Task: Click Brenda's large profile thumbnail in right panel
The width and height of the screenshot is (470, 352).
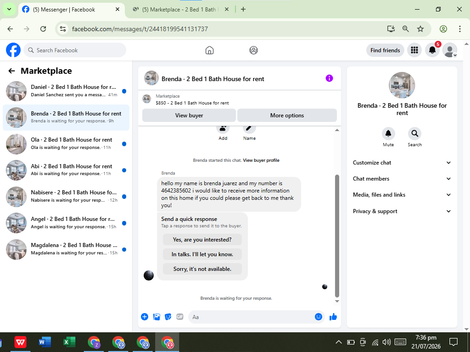Action: [x=402, y=85]
